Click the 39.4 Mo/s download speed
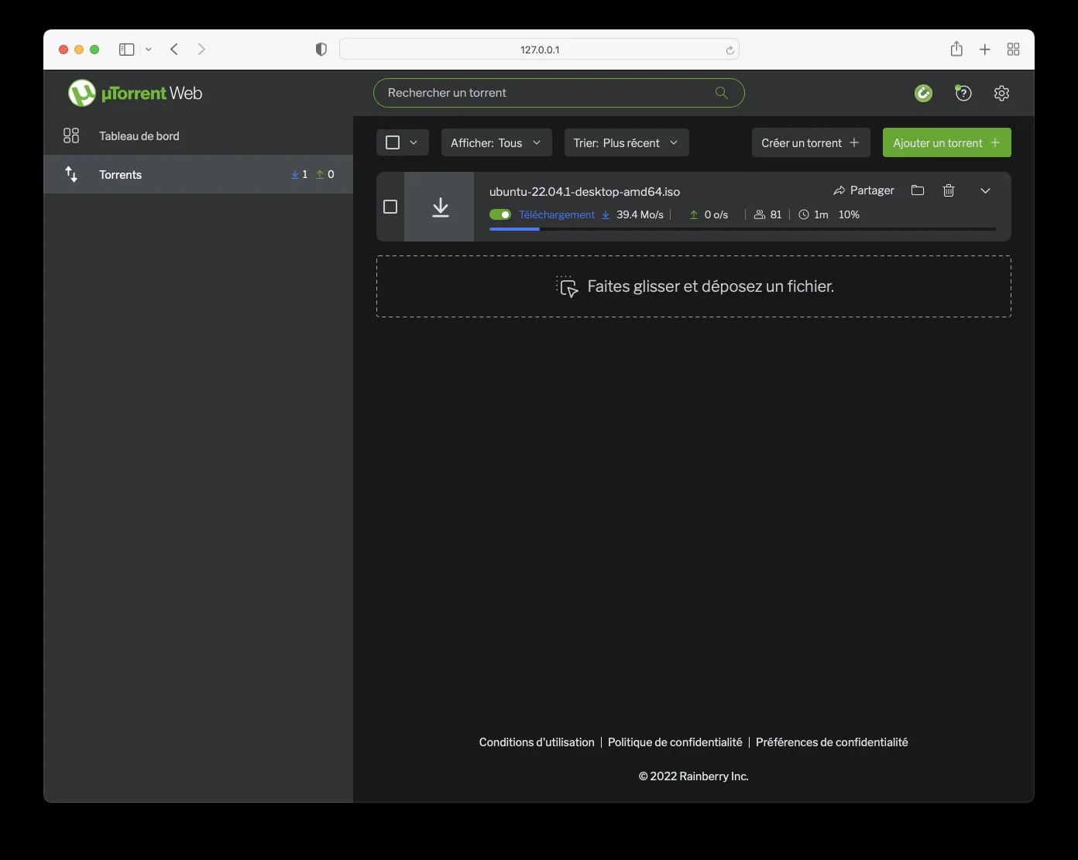This screenshot has width=1078, height=860. (640, 214)
